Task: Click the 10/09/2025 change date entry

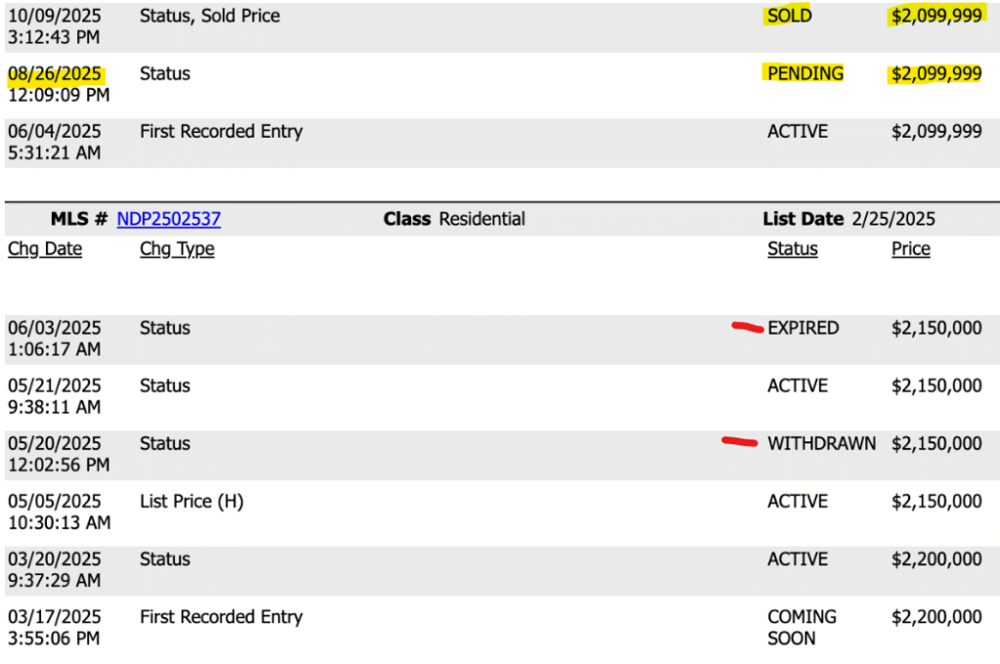Action: [x=55, y=17]
